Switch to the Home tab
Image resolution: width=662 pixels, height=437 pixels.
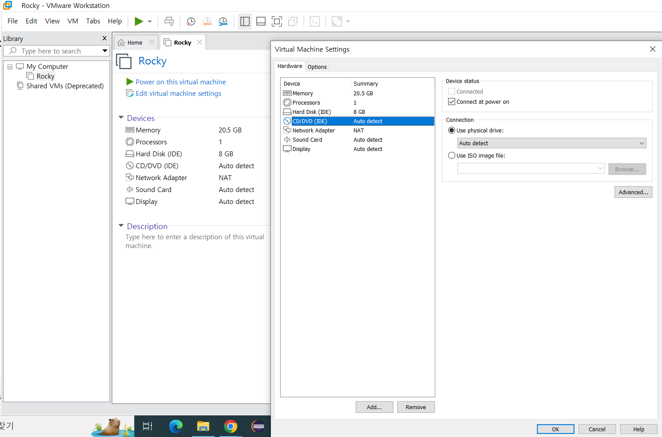tap(135, 42)
